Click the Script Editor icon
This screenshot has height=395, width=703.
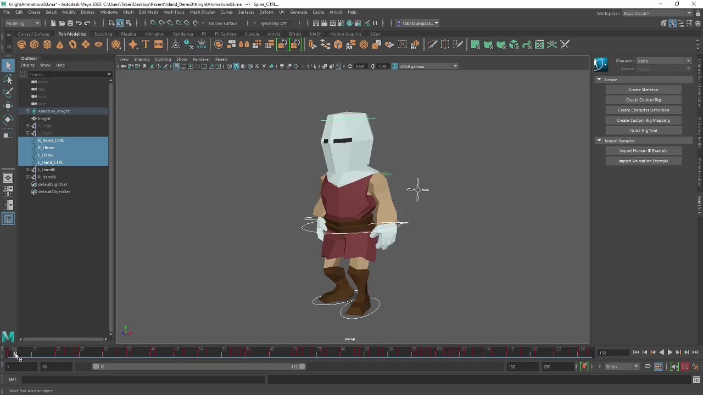696,380
